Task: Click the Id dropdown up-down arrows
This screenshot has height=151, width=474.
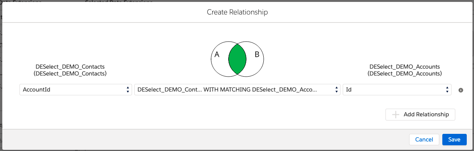Action: tap(447, 90)
